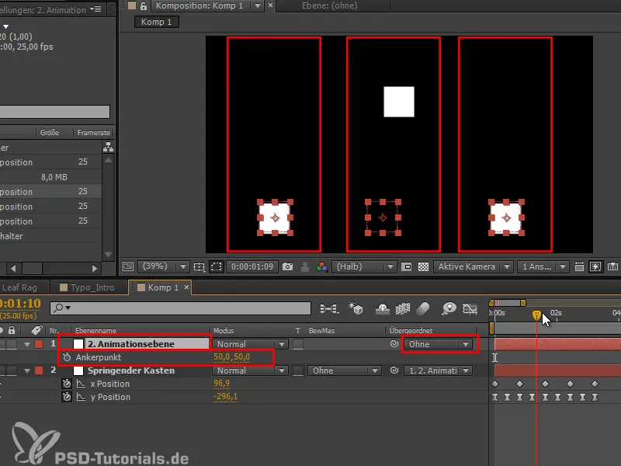Click the label tag column header icon
This screenshot has height=466, width=621.
click(36, 330)
